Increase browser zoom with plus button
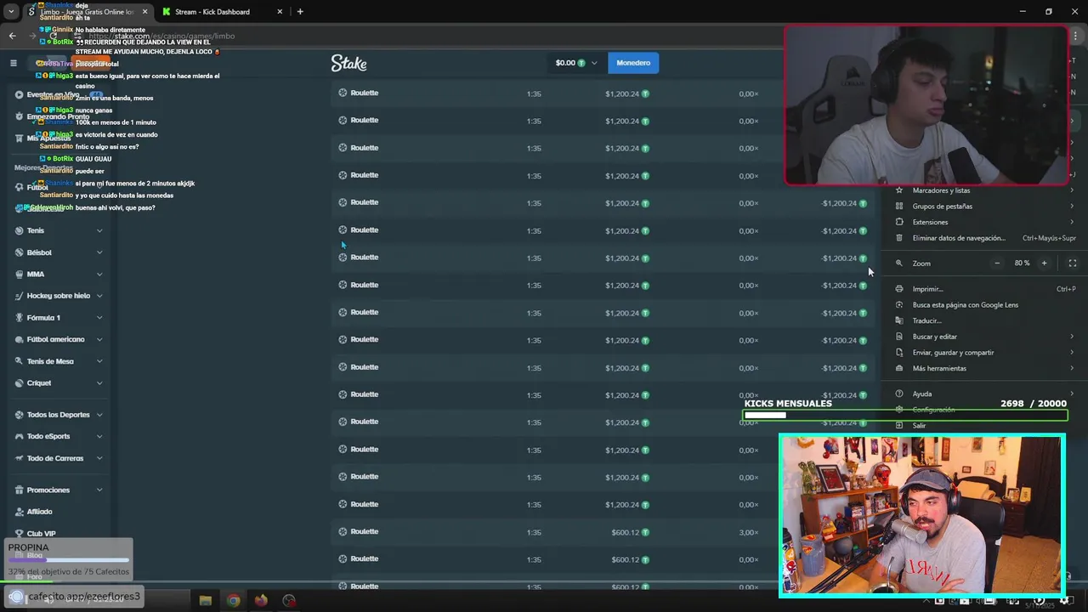 point(1045,263)
